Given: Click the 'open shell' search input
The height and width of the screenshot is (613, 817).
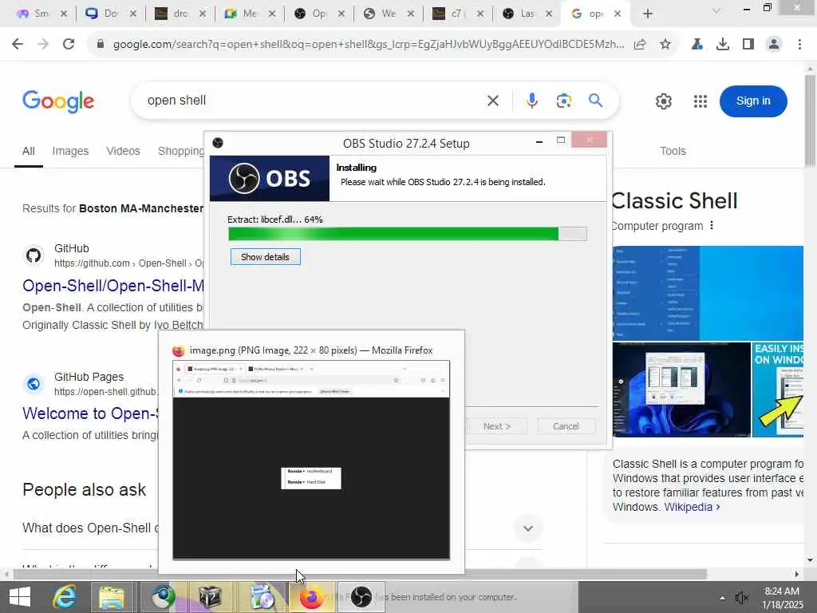Looking at the screenshot, I should tap(313, 101).
